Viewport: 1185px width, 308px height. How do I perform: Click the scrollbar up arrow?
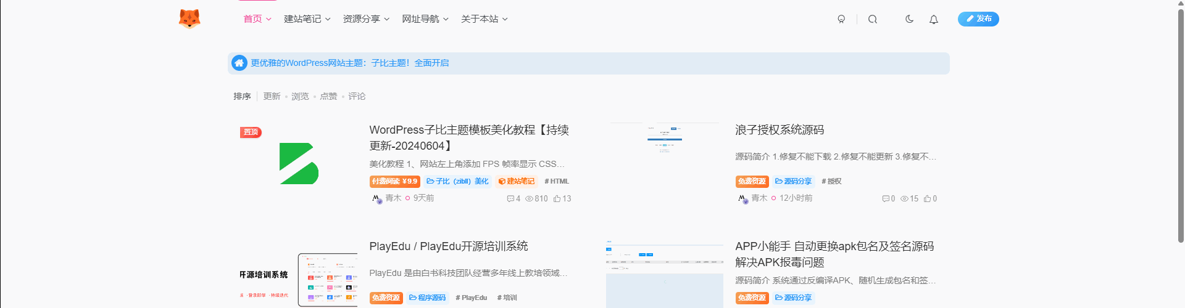[x=1181, y=3]
